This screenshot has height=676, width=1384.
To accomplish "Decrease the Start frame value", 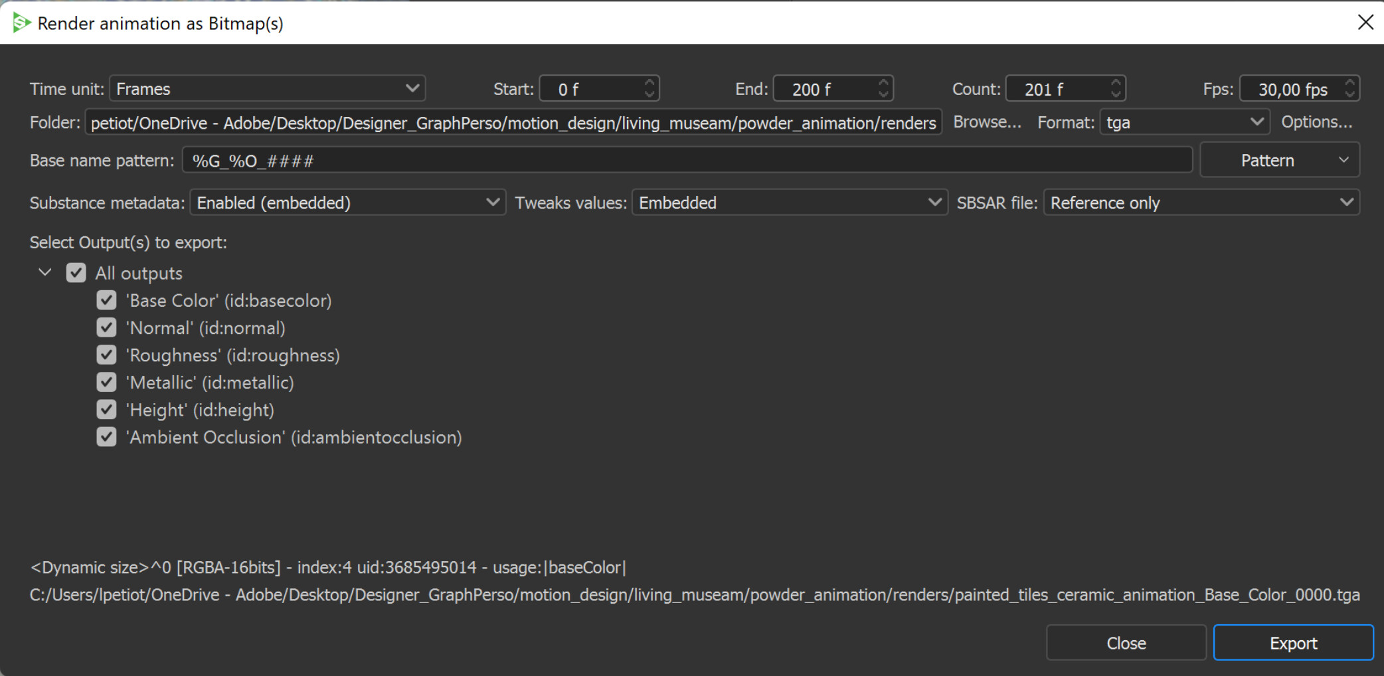I will point(649,95).
